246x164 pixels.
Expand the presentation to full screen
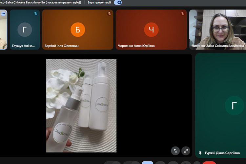(186, 151)
